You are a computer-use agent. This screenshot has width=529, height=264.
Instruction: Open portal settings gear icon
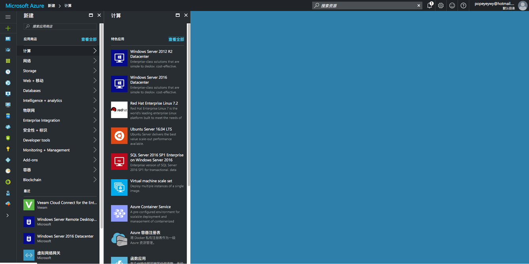[x=441, y=6]
